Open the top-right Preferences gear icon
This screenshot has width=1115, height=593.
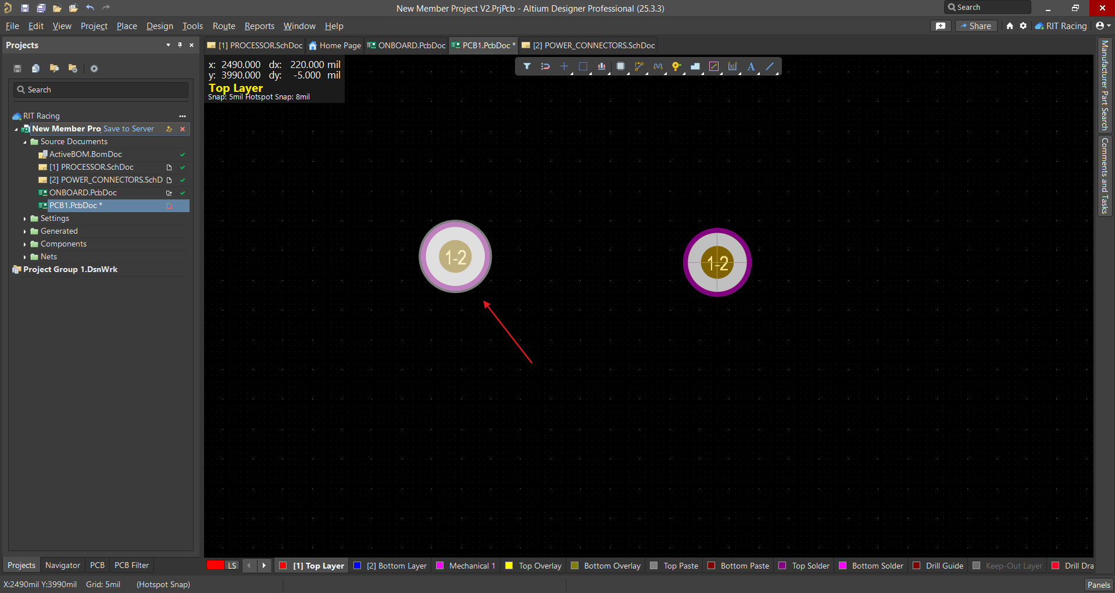1023,26
